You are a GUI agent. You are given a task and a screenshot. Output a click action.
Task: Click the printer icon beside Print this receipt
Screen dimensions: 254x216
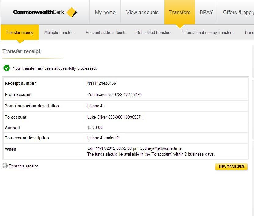[x=5, y=166]
